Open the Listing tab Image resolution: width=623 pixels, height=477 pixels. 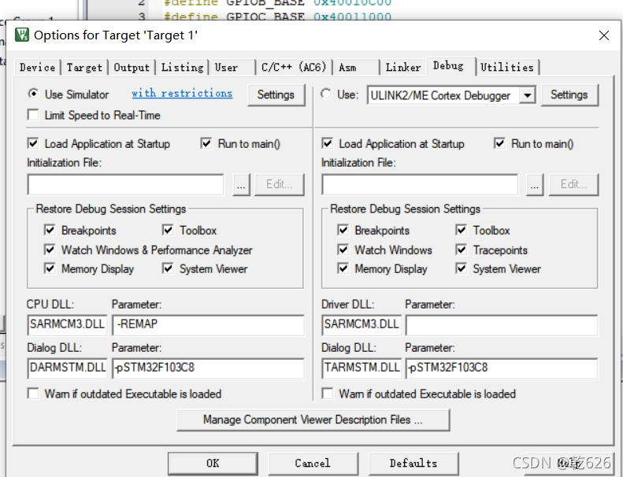183,67
